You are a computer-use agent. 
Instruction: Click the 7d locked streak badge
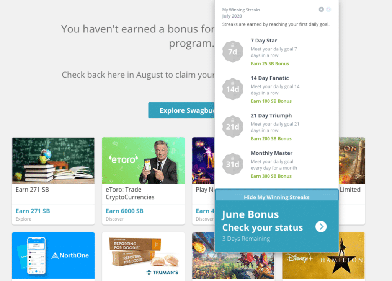point(233,51)
